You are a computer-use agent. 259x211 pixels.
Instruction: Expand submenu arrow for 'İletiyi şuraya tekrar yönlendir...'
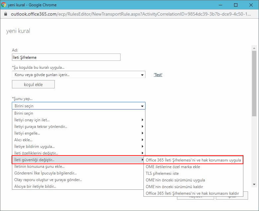142,126
